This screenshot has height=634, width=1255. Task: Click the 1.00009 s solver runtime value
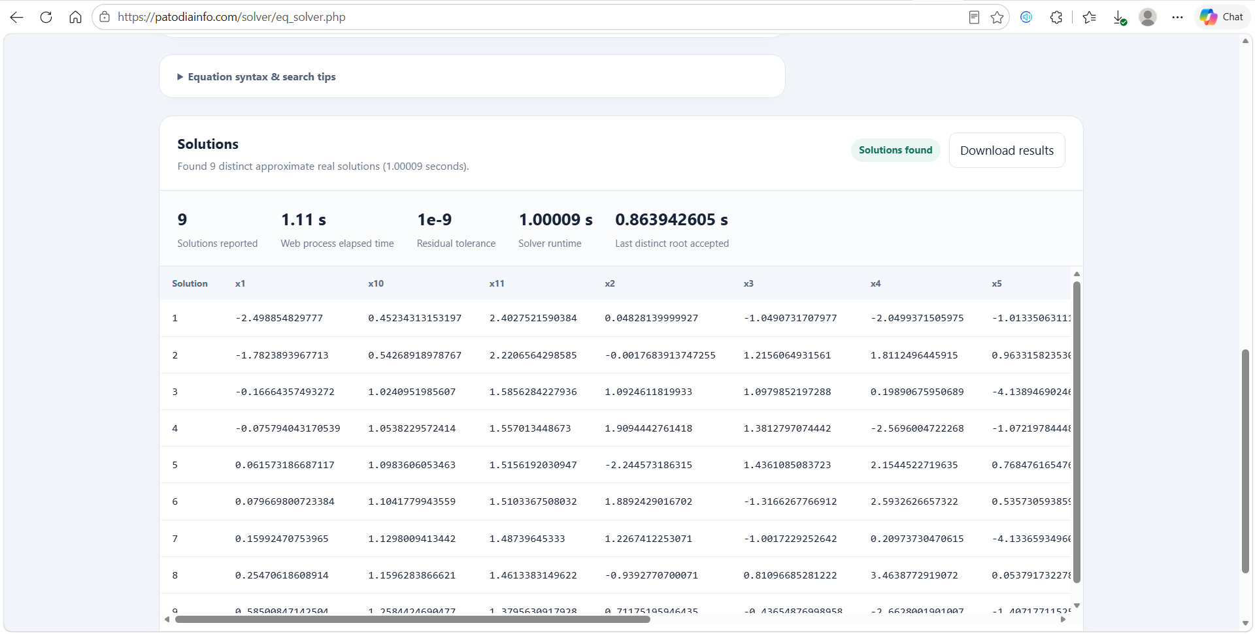pos(556,219)
